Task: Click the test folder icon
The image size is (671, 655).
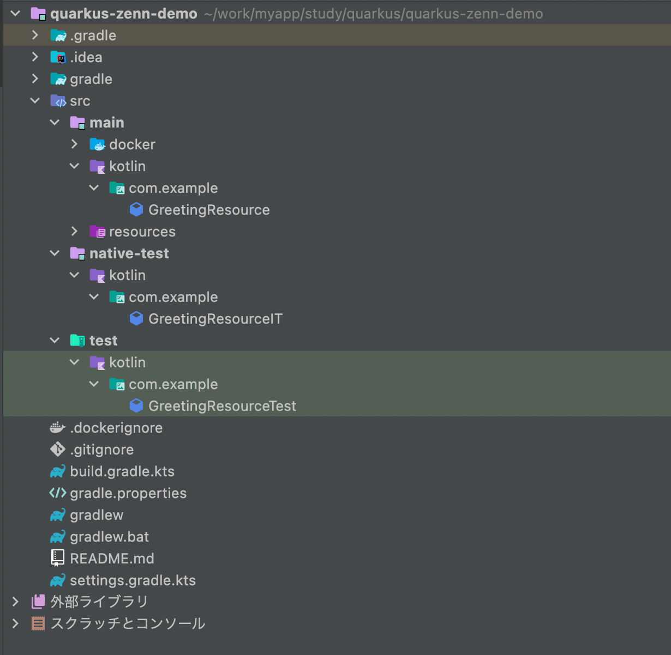Action: coord(78,341)
